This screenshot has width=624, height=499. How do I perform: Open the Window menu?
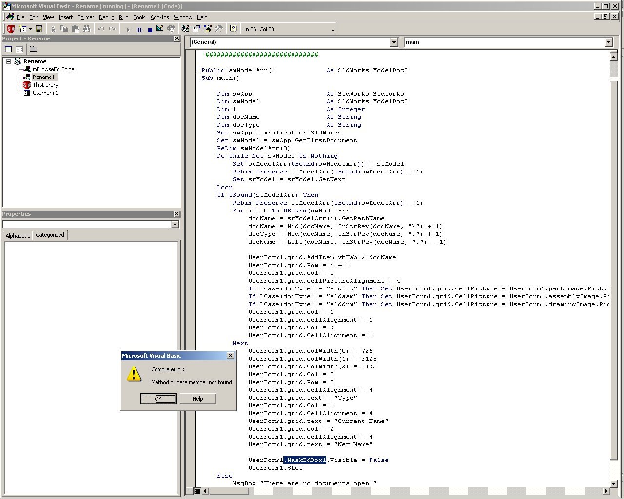(x=183, y=17)
